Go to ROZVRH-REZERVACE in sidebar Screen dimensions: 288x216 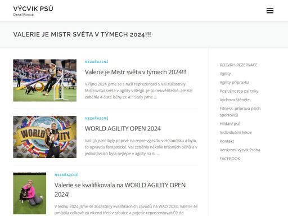click(x=238, y=65)
